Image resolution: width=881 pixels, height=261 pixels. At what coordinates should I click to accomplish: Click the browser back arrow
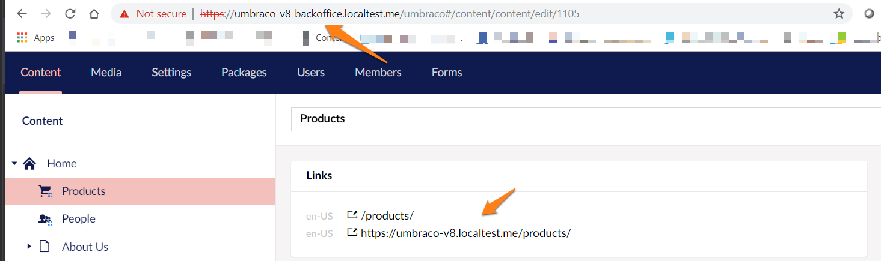tap(22, 13)
